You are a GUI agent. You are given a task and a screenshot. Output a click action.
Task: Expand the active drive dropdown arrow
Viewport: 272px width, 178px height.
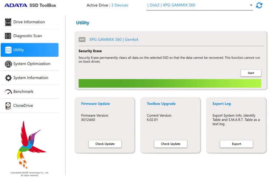pyautogui.click(x=251, y=5)
